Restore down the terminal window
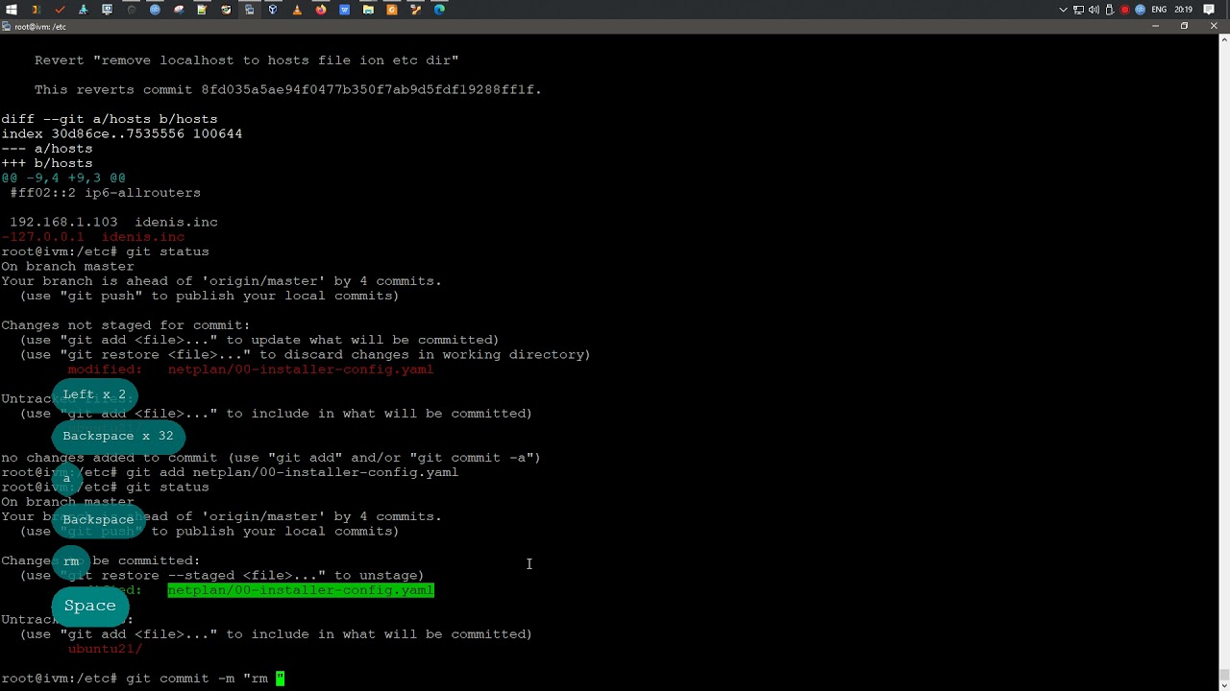This screenshot has width=1230, height=691. [1184, 26]
